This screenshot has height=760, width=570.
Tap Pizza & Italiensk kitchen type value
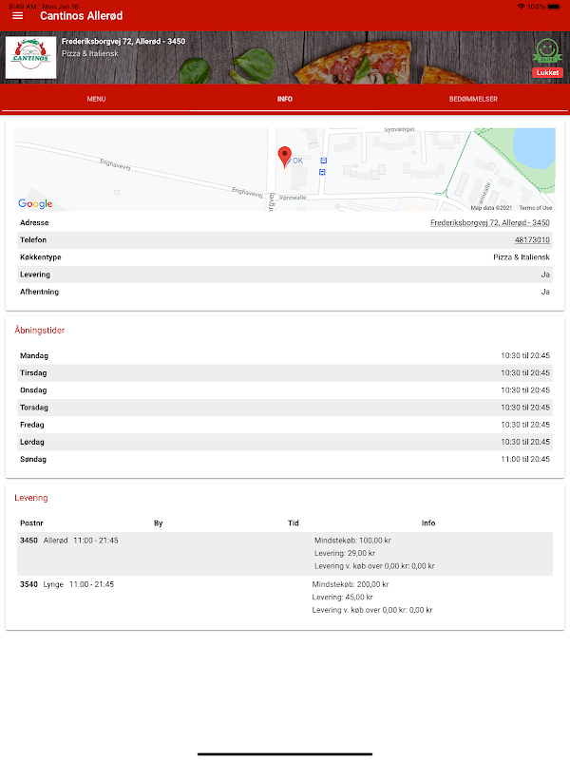(521, 257)
